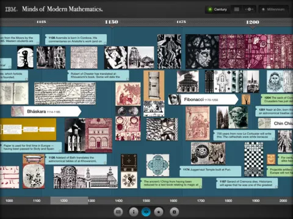
Task: Jump to 1000 on the bottom scrubber
Action: click(9, 201)
